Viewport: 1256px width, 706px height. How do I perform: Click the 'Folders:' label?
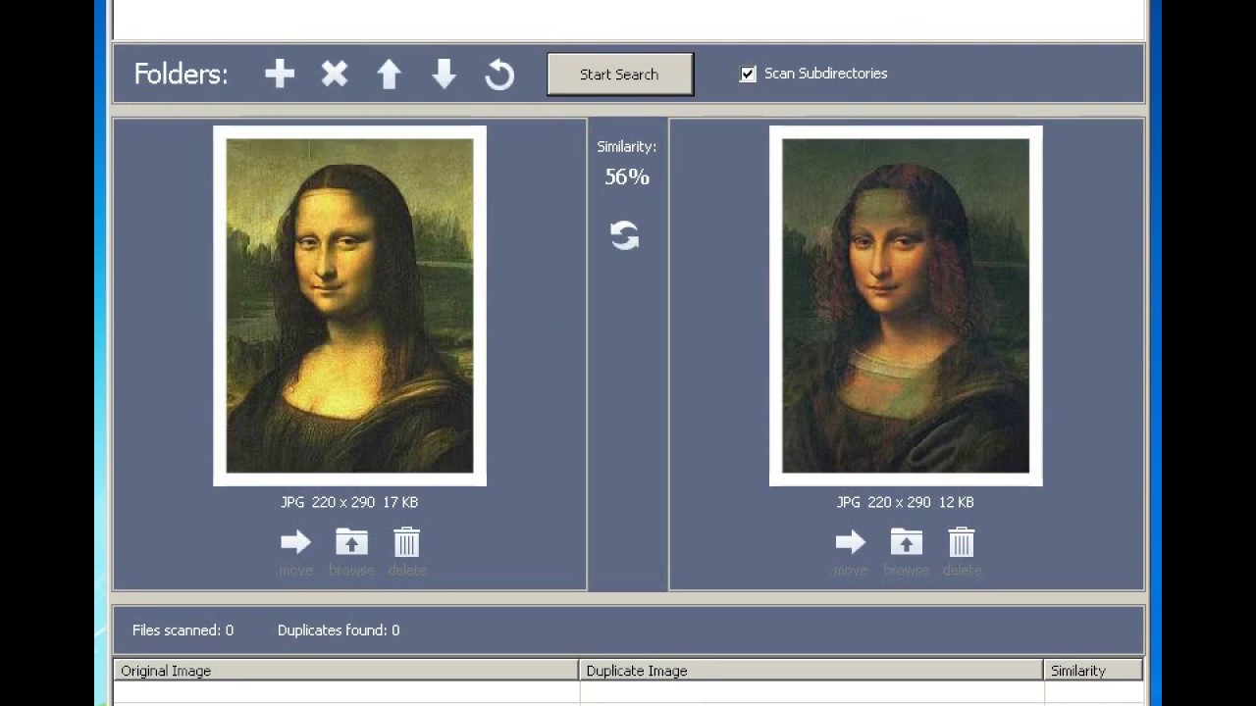click(x=181, y=75)
